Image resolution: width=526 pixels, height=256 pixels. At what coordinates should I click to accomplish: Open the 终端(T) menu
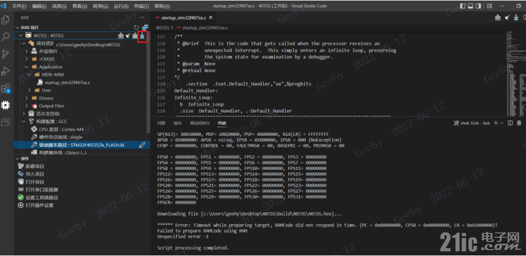tap(142, 6)
